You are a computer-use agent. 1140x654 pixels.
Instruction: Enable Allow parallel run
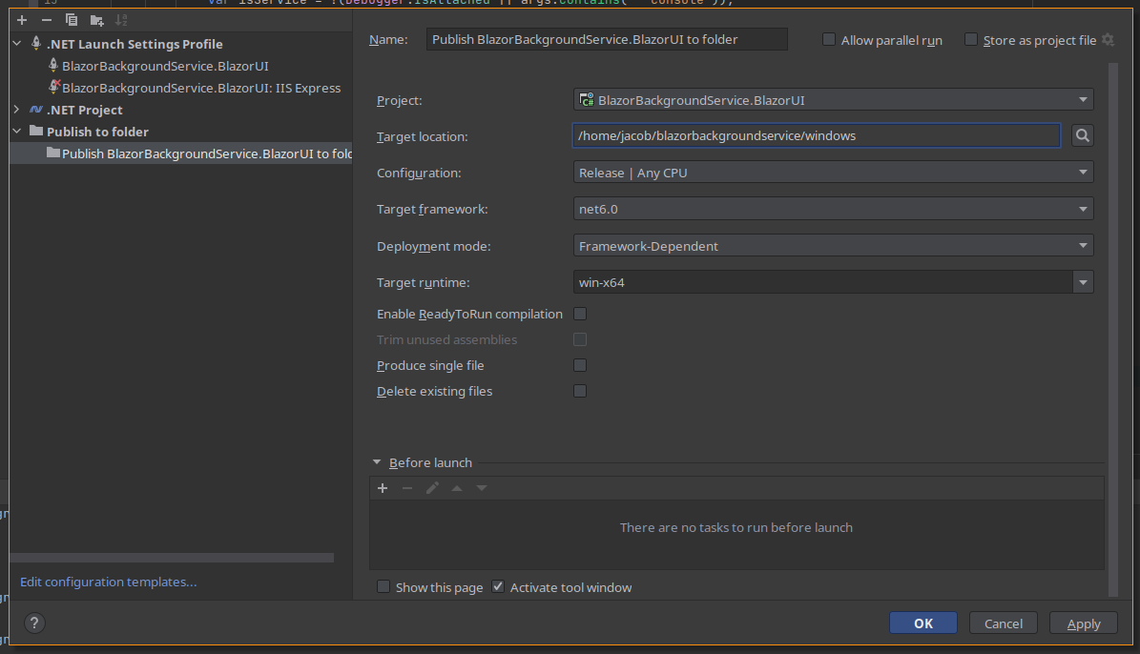tap(829, 40)
